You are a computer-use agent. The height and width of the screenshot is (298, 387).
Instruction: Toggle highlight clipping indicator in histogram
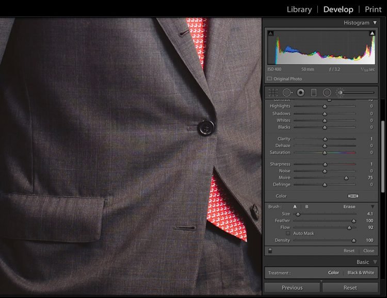372,33
